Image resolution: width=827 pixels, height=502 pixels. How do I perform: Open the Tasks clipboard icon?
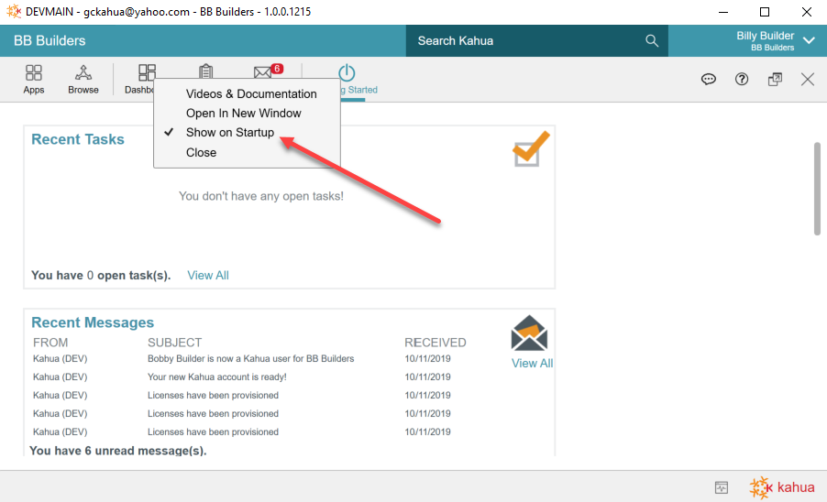point(206,71)
